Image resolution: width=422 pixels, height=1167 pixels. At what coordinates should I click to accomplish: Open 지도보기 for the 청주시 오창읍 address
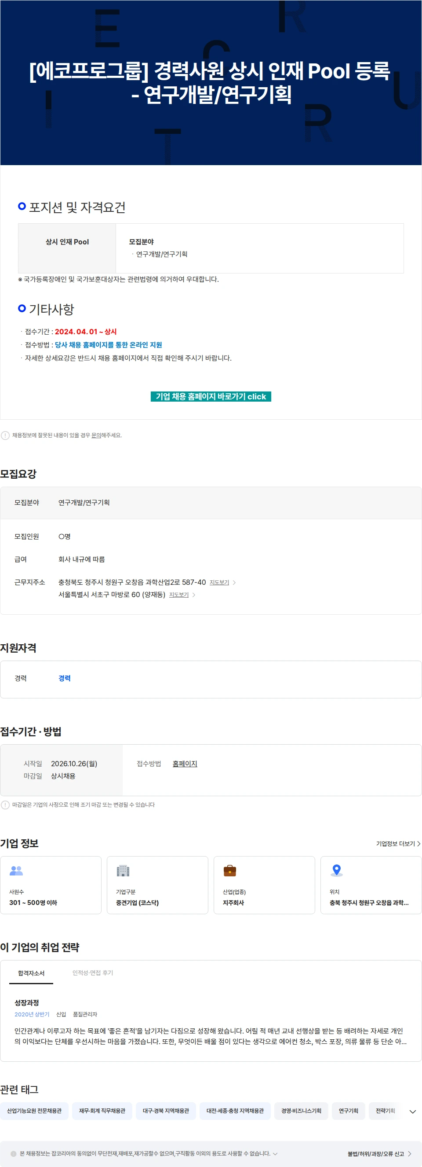point(219,583)
